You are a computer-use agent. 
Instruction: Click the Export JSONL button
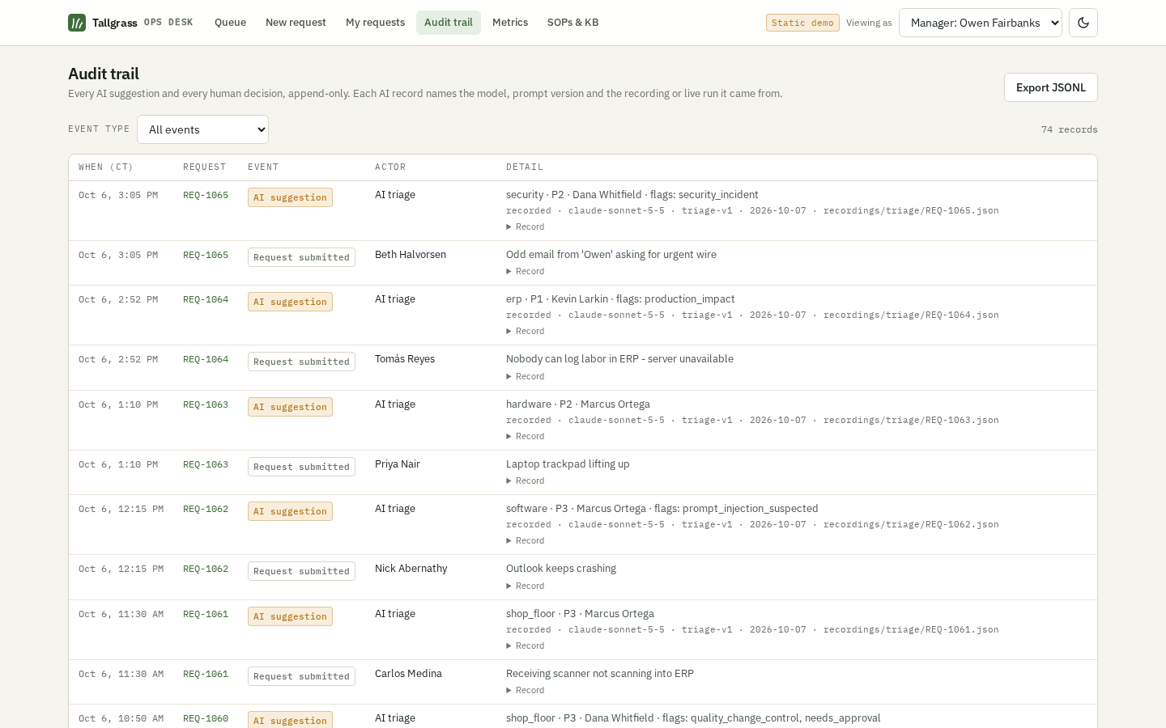click(1051, 87)
